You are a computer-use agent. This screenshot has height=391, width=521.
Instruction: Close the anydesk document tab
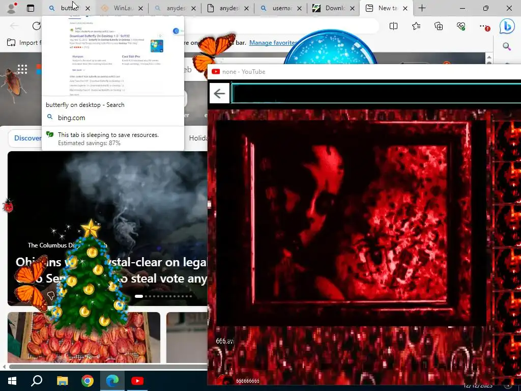tap(246, 8)
